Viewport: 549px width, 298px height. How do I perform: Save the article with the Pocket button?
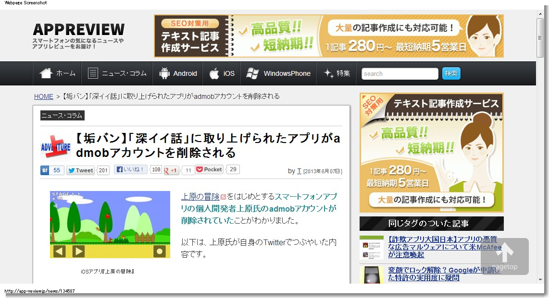[209, 169]
